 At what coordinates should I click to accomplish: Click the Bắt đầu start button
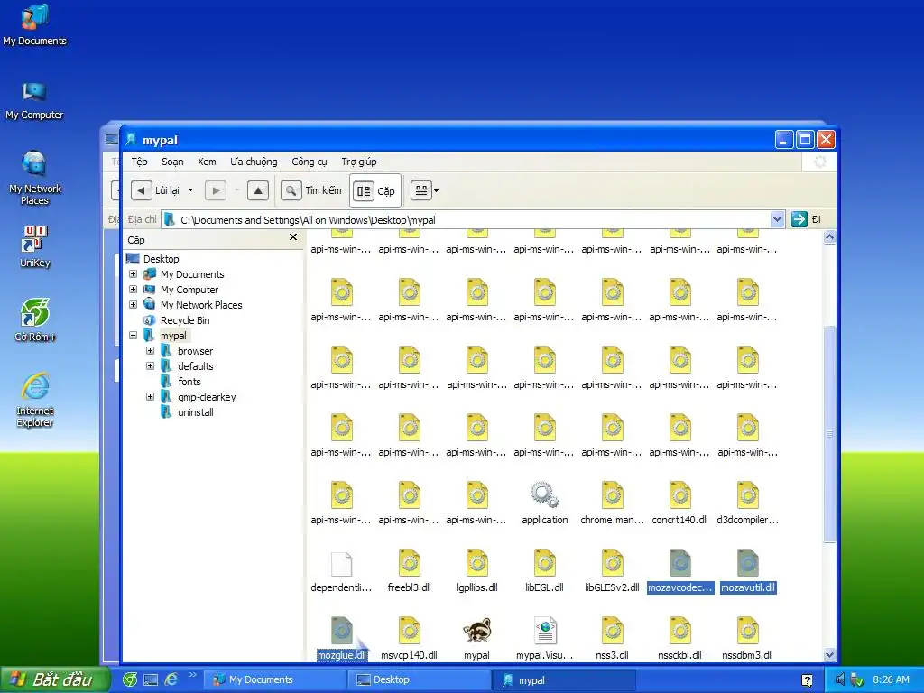[55, 679]
